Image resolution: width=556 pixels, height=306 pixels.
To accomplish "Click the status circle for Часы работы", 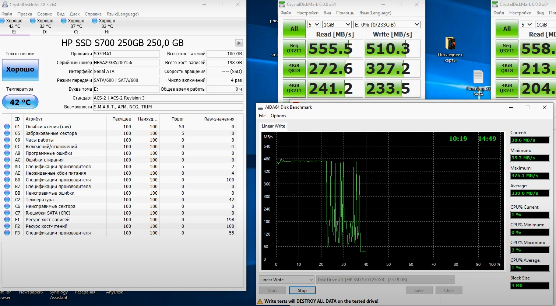I will click(7, 140).
